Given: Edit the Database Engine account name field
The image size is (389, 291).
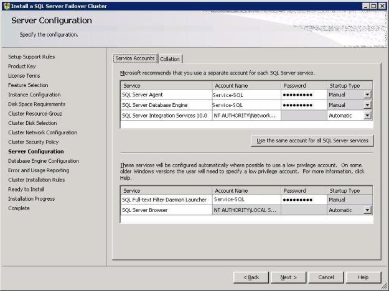Looking at the screenshot, I should 246,105.
